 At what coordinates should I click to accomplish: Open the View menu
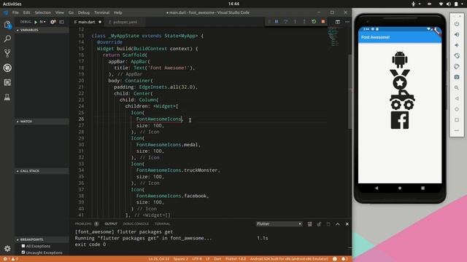pos(60,12)
